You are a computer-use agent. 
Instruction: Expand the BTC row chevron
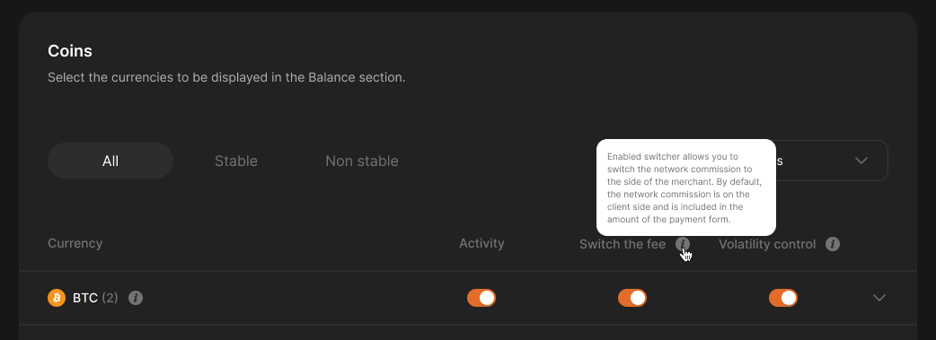click(879, 298)
